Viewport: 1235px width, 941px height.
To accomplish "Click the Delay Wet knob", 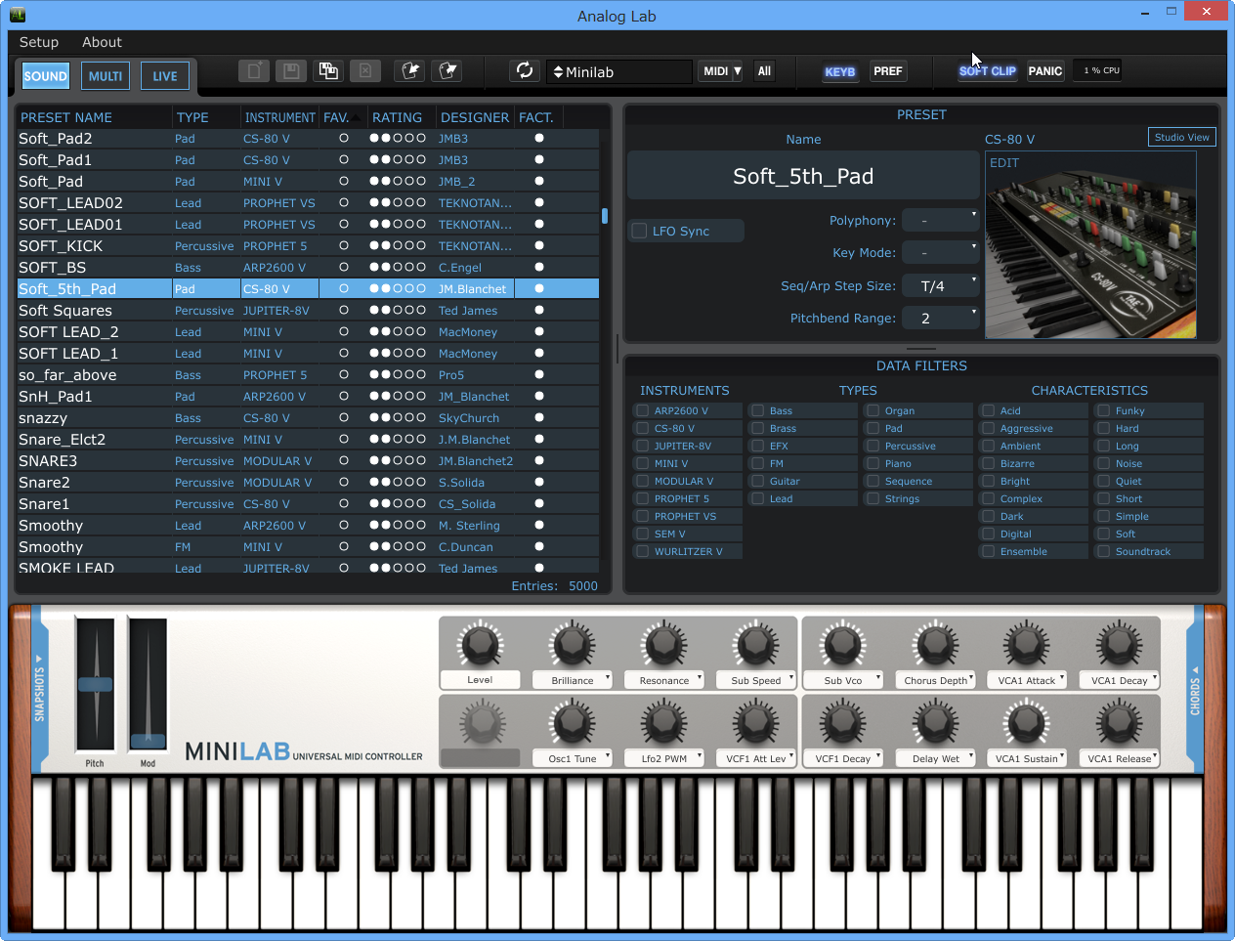I will 935,723.
